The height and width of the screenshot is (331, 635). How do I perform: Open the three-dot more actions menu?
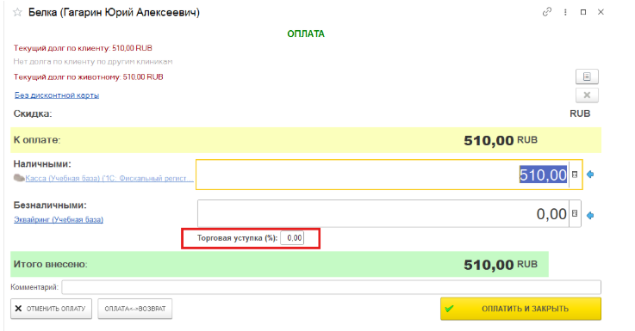[565, 12]
